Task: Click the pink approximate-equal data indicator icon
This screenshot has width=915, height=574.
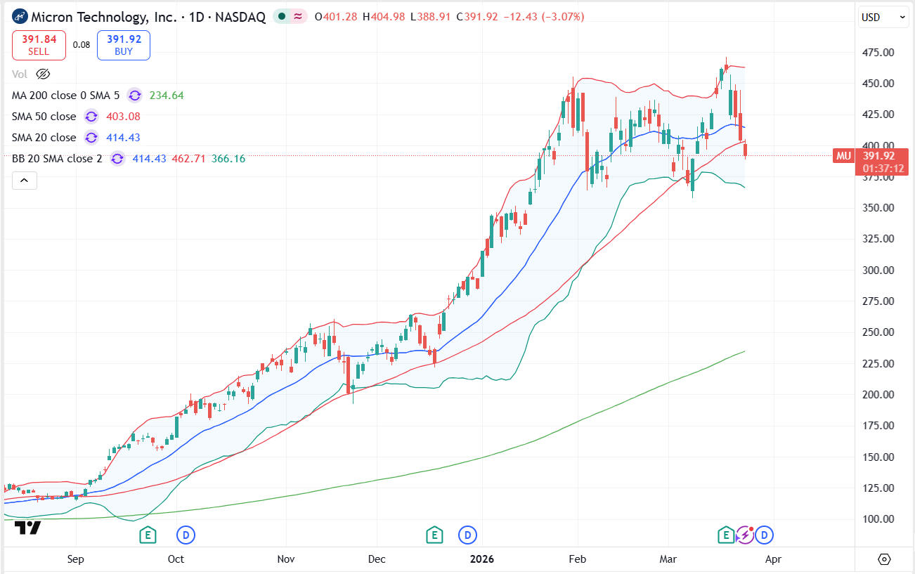Action: (298, 17)
